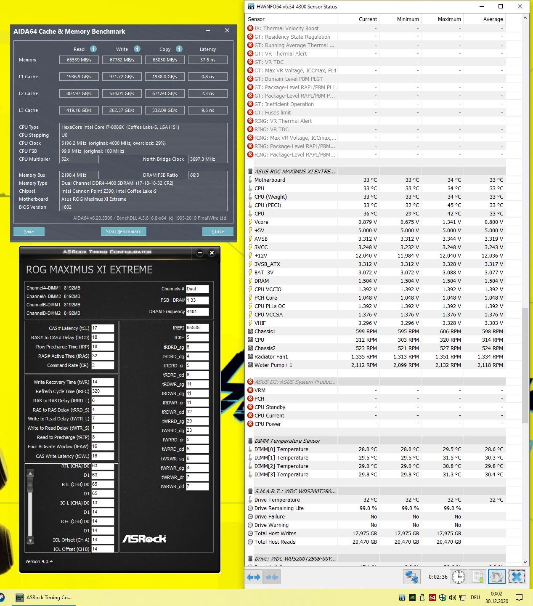Close the ASRock Timing Configurator window
Screen dimensions: 533x606
point(212,252)
